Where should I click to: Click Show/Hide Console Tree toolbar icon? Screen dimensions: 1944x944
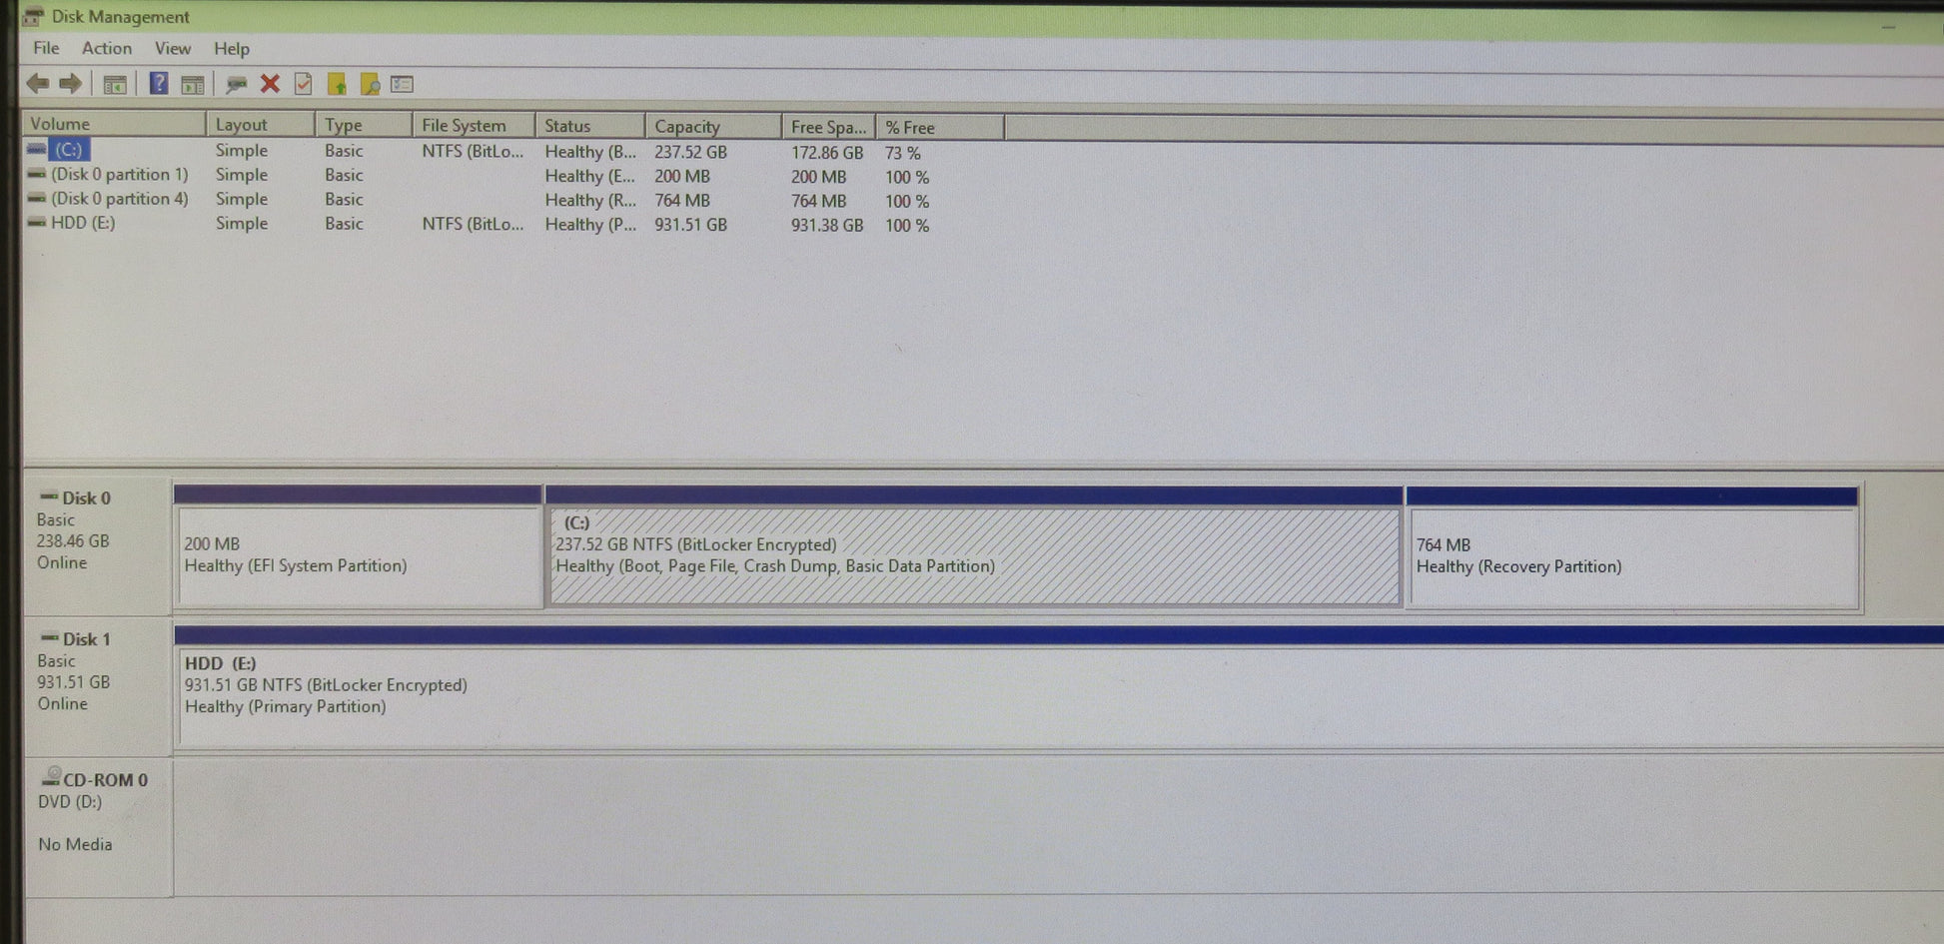[115, 85]
